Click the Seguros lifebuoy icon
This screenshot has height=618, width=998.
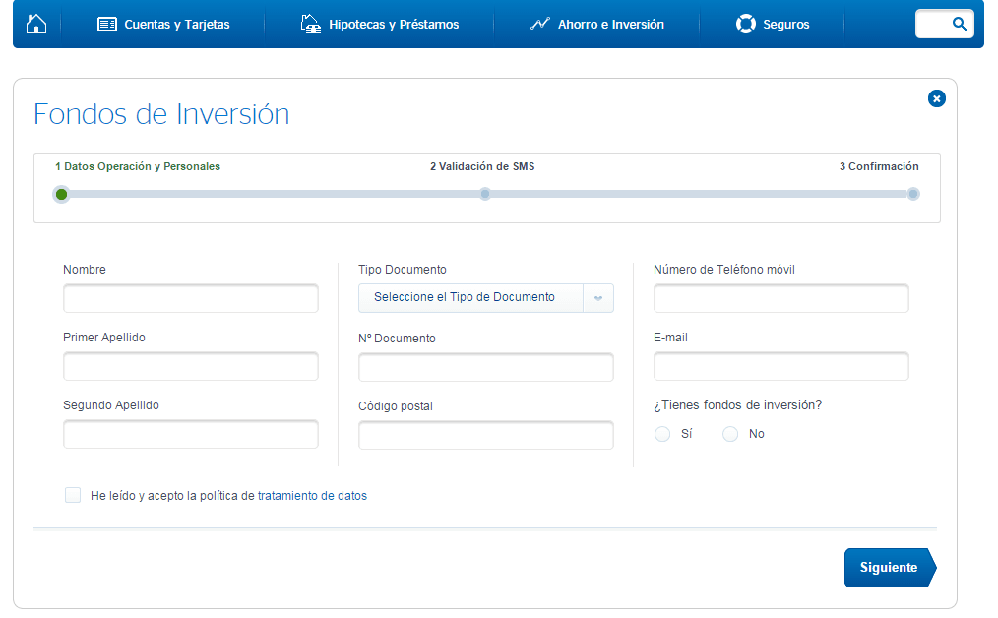point(745,25)
